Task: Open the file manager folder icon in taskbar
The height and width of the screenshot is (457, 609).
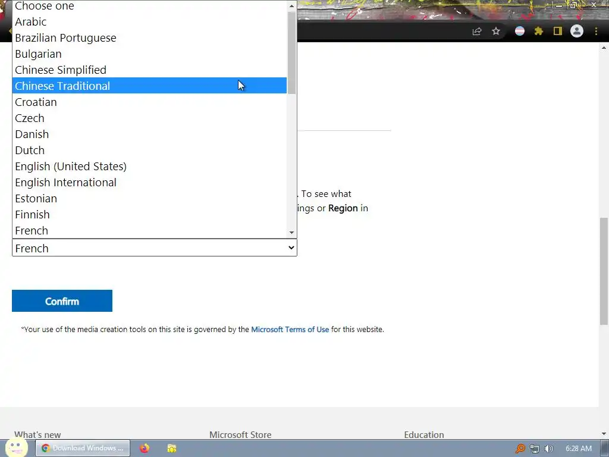Action: [172, 448]
